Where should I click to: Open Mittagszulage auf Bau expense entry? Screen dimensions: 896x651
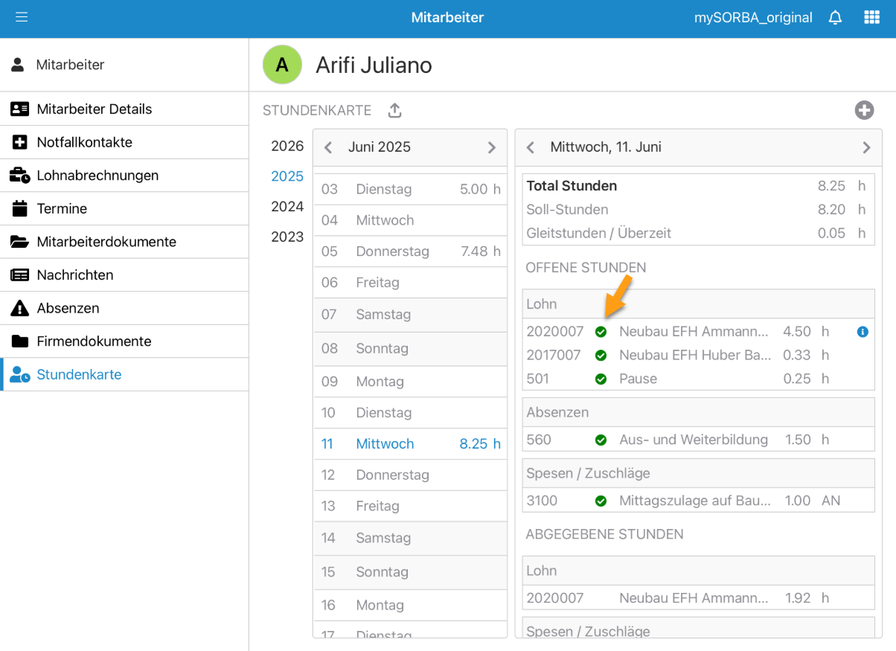[x=694, y=501]
